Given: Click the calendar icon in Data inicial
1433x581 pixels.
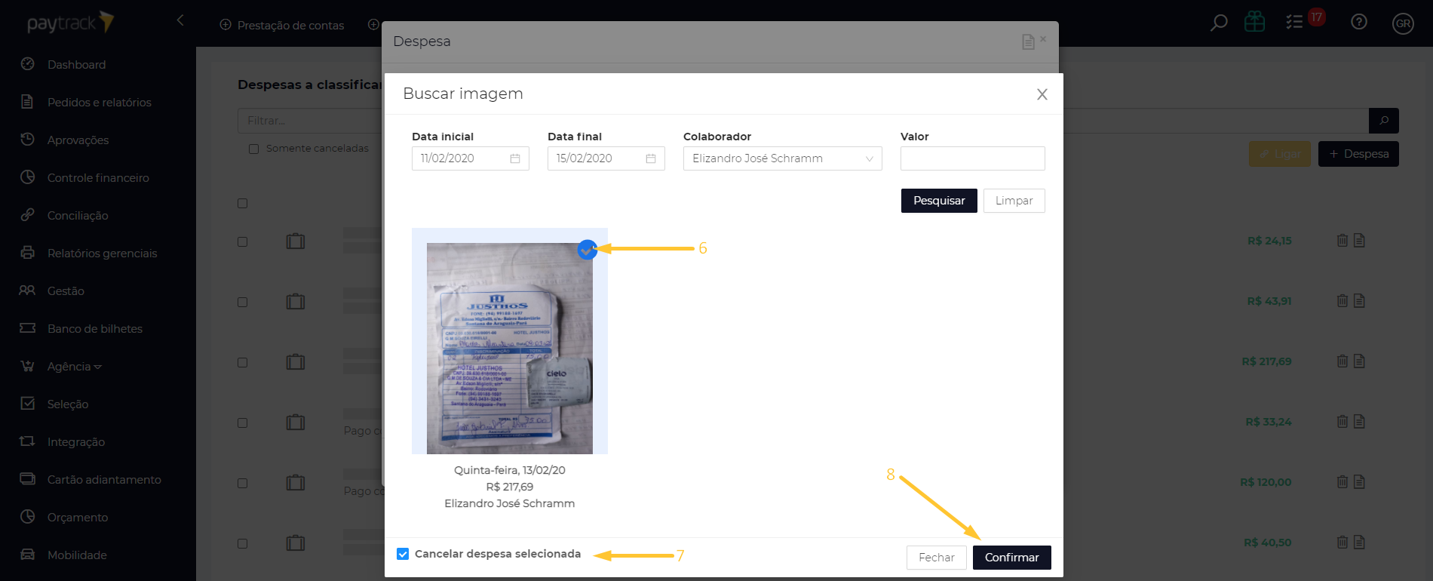Looking at the screenshot, I should click(515, 158).
